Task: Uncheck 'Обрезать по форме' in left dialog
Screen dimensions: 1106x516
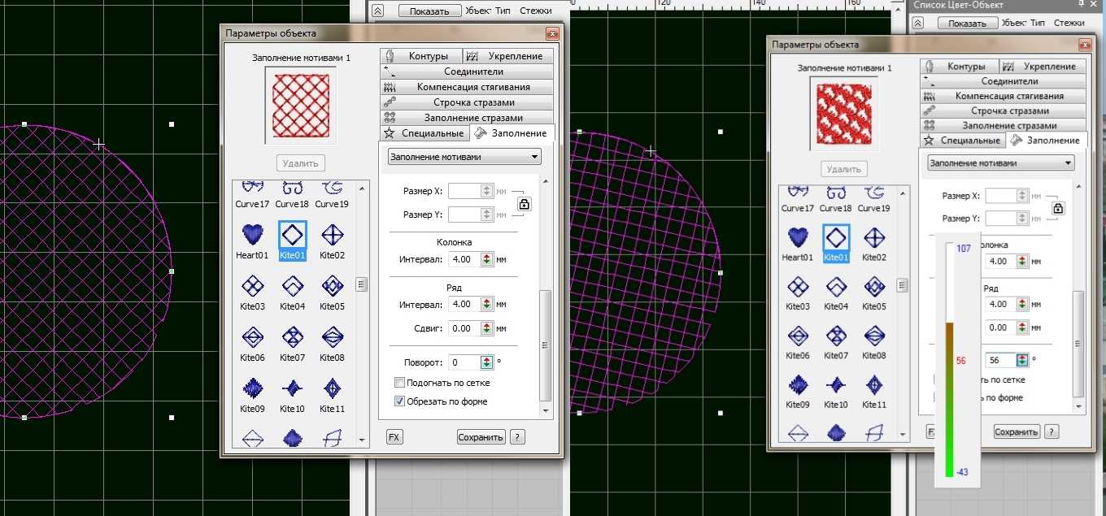Action: coord(399,401)
